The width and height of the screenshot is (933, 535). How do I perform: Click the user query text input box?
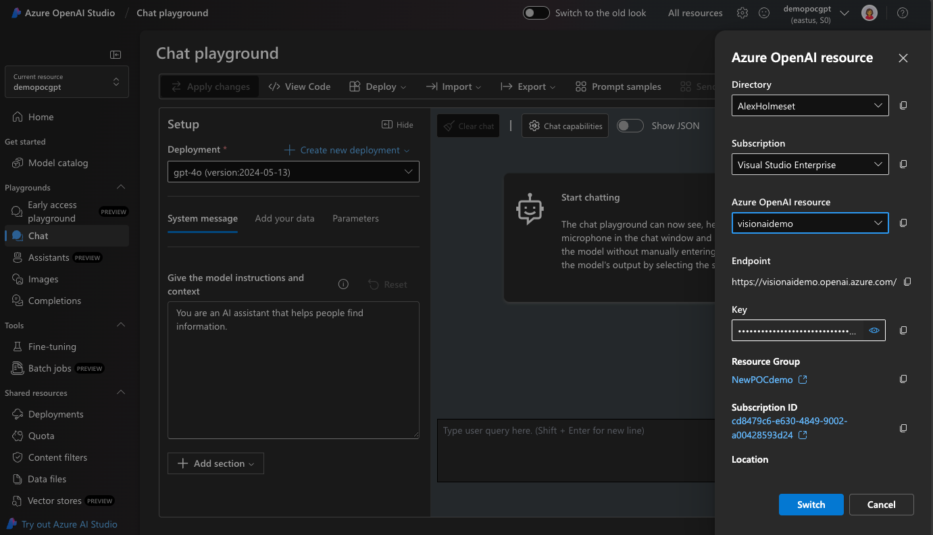[575, 451]
